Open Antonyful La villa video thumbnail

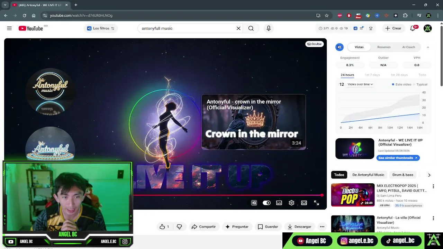point(353,224)
